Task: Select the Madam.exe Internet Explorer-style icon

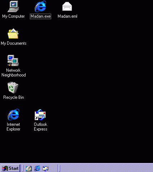Action: (x=40, y=6)
